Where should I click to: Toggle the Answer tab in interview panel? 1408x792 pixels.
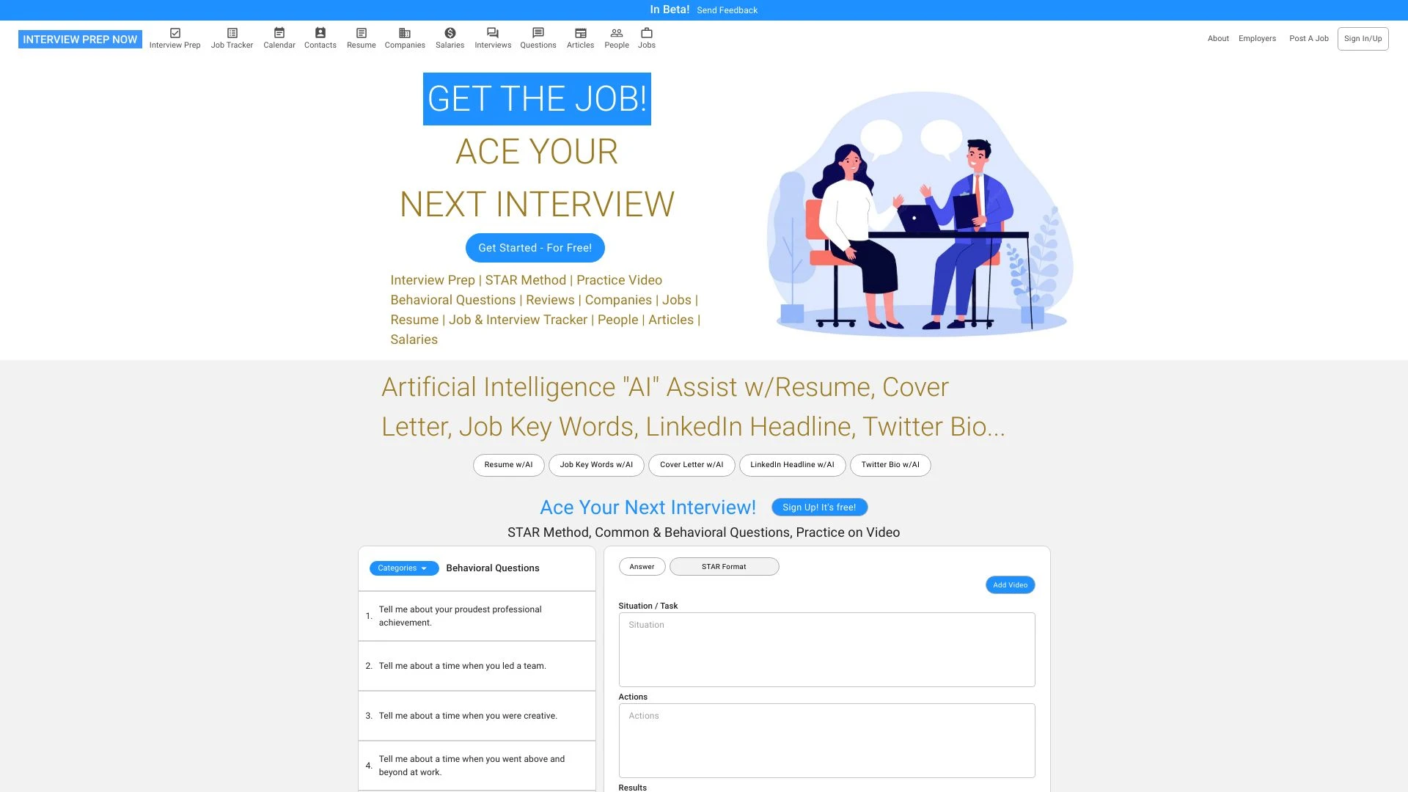(642, 567)
